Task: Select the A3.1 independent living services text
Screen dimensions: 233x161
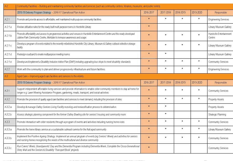Action: (78, 91)
